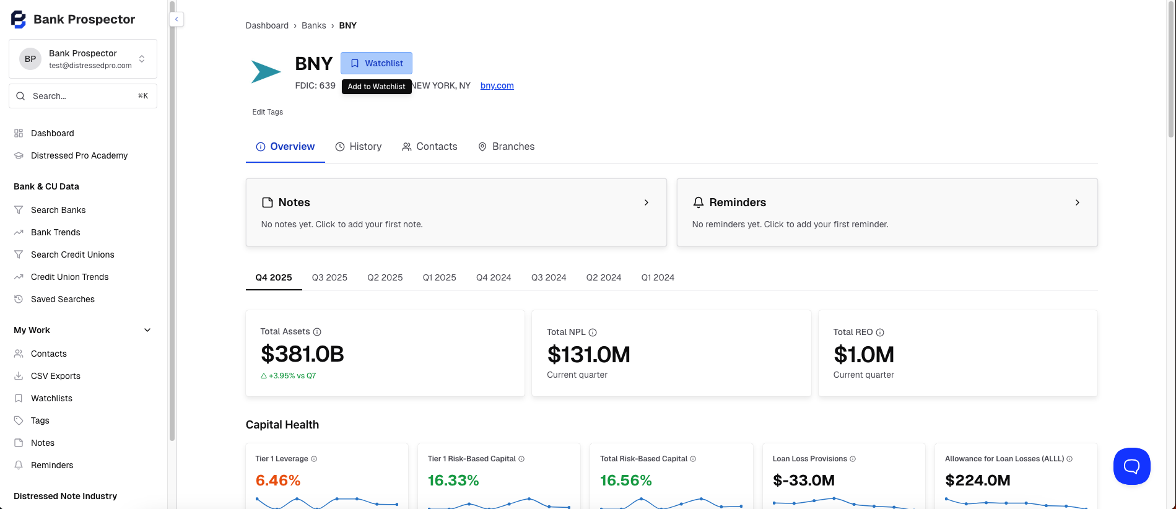
Task: Open Watchlists in the sidebar
Action: pos(83,398)
